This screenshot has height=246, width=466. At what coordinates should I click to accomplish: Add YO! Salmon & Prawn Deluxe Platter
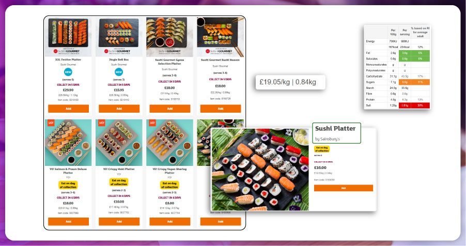(x=68, y=221)
